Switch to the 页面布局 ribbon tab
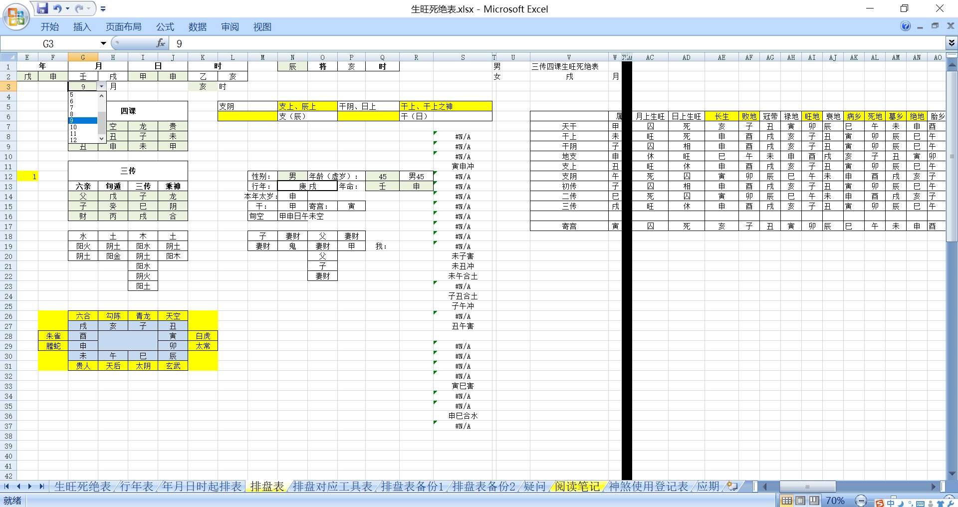The image size is (958, 507). 123,27
